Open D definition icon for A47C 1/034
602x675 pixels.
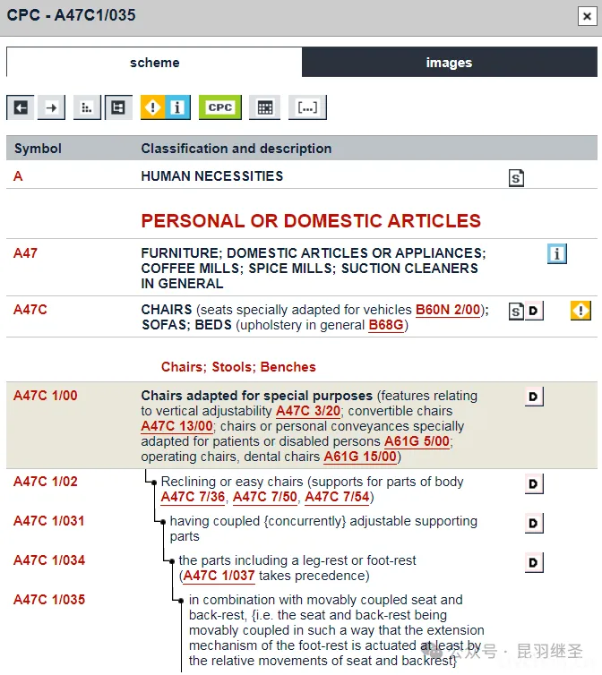pyautogui.click(x=534, y=562)
